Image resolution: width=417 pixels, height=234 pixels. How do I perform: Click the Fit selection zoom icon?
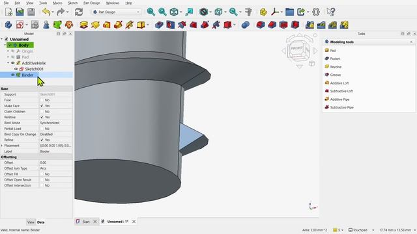point(162,12)
